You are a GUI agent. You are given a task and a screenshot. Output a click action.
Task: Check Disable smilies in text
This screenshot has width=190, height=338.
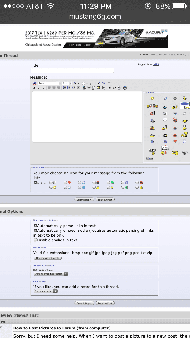coord(35,240)
